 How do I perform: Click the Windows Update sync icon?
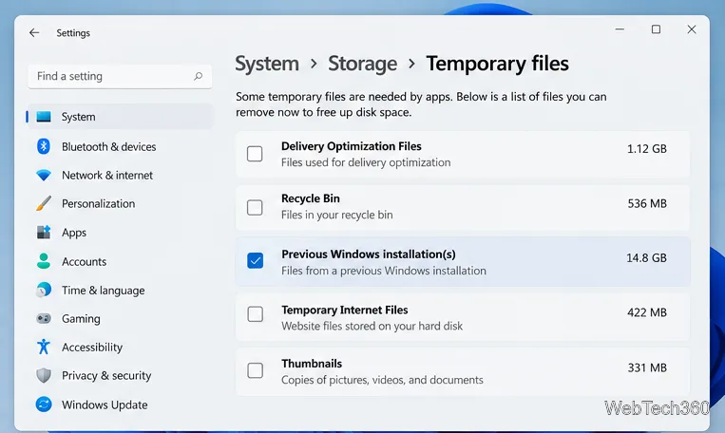tap(44, 405)
